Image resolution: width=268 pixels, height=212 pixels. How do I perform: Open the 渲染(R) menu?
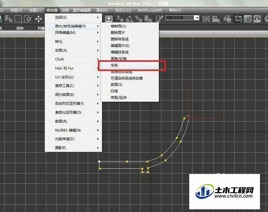(102, 10)
